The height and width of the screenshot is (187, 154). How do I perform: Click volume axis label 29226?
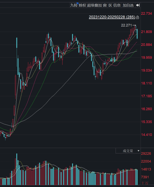pos(146,154)
